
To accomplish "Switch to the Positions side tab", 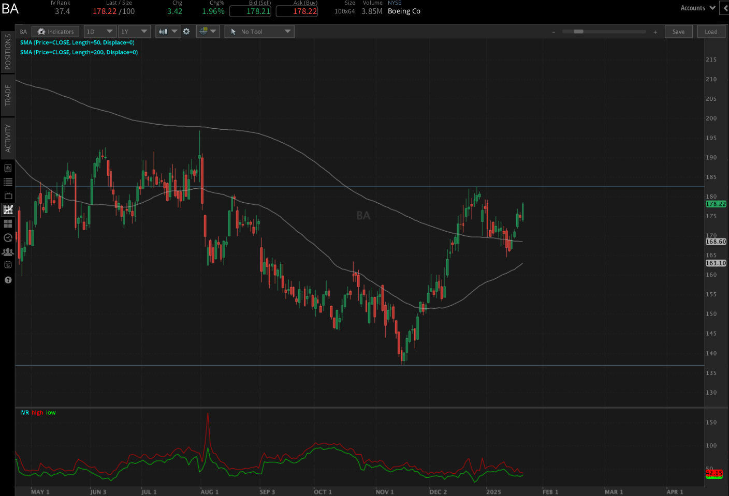I will click(x=8, y=52).
